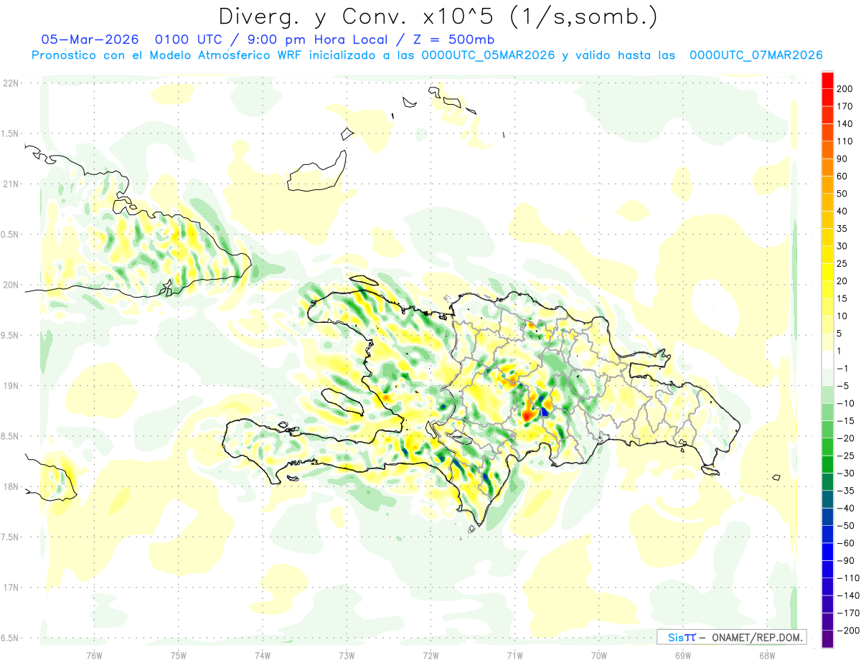
Task: Click the orange swatch between 60 and 90
Action: tap(827, 167)
